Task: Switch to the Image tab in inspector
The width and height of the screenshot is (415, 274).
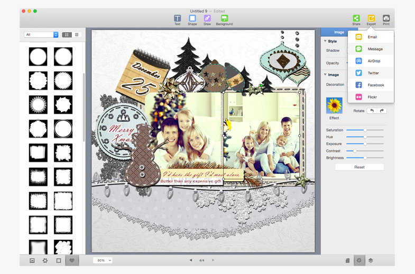Action: [339, 32]
